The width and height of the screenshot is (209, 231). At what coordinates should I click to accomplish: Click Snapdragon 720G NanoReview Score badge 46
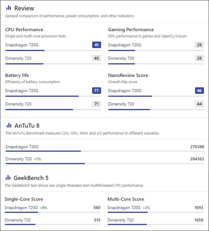point(199,91)
